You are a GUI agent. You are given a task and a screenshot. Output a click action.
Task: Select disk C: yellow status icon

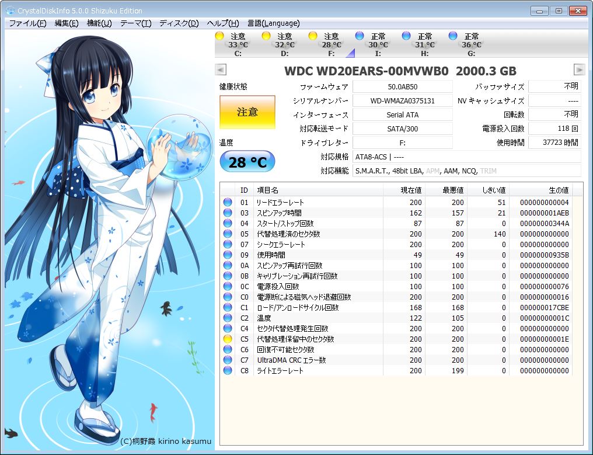219,36
